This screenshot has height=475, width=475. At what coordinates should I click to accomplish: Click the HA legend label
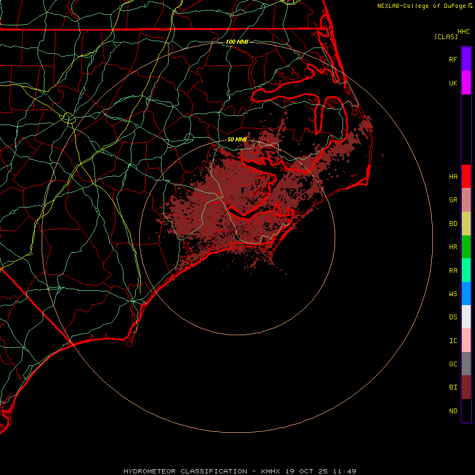click(453, 177)
